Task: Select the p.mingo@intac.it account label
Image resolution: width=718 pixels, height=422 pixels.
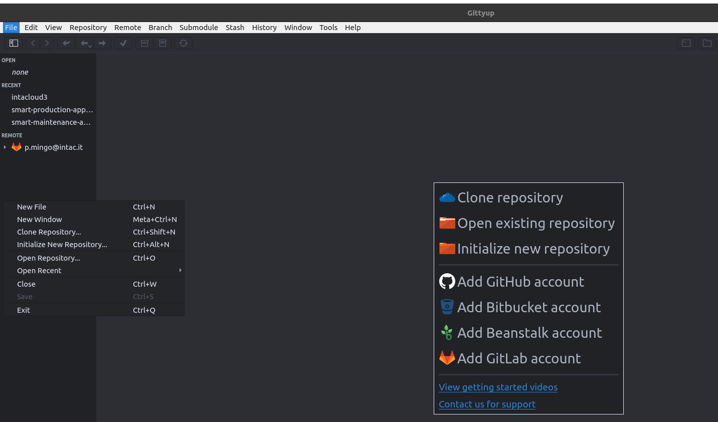Action: point(54,147)
